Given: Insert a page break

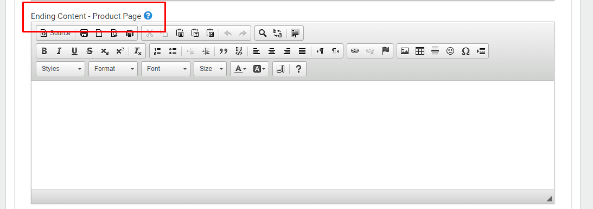Looking at the screenshot, I should pyautogui.click(x=481, y=51).
